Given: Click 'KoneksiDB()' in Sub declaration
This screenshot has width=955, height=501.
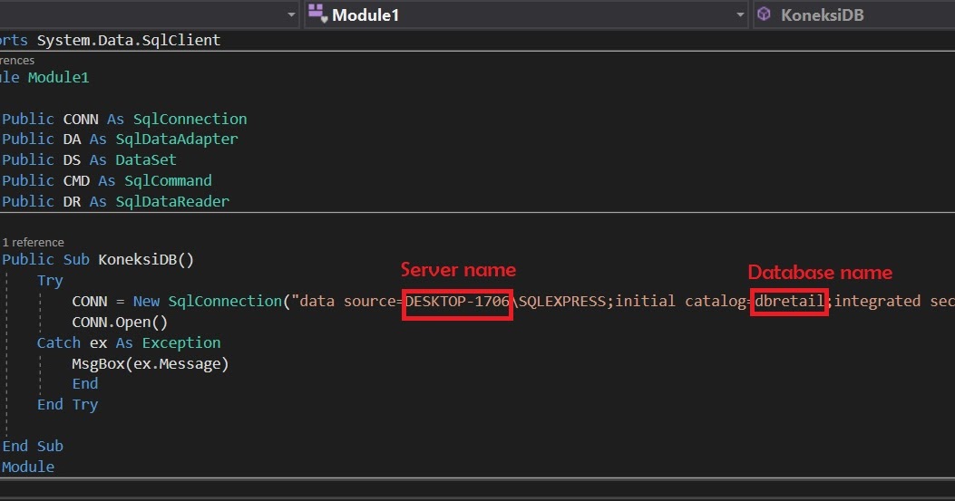Looking at the screenshot, I should pos(146,259).
